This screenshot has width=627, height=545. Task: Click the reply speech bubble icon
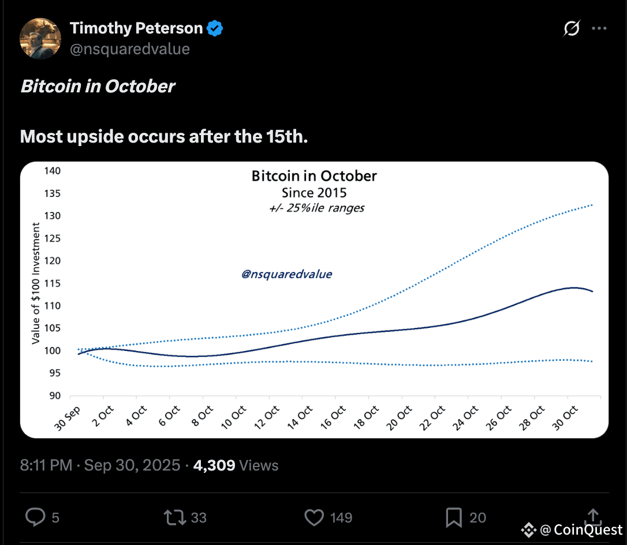point(35,517)
